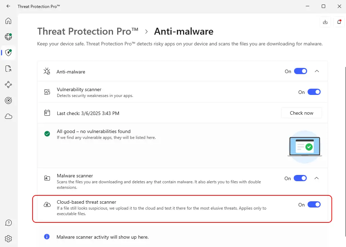Viewport: 346px width, 247px height.
Task: Open the help question mark icon
Action: coord(8,223)
